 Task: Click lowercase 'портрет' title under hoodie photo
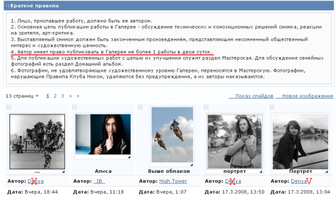pos(235,171)
